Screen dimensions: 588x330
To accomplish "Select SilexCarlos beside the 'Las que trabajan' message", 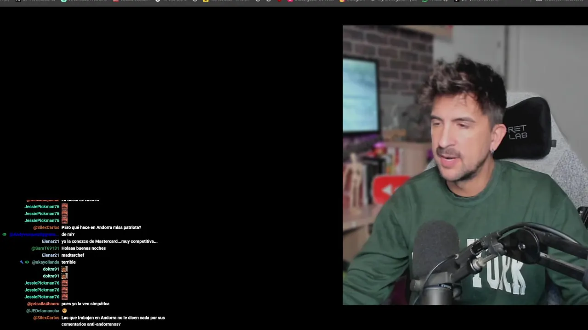I will 46,318.
